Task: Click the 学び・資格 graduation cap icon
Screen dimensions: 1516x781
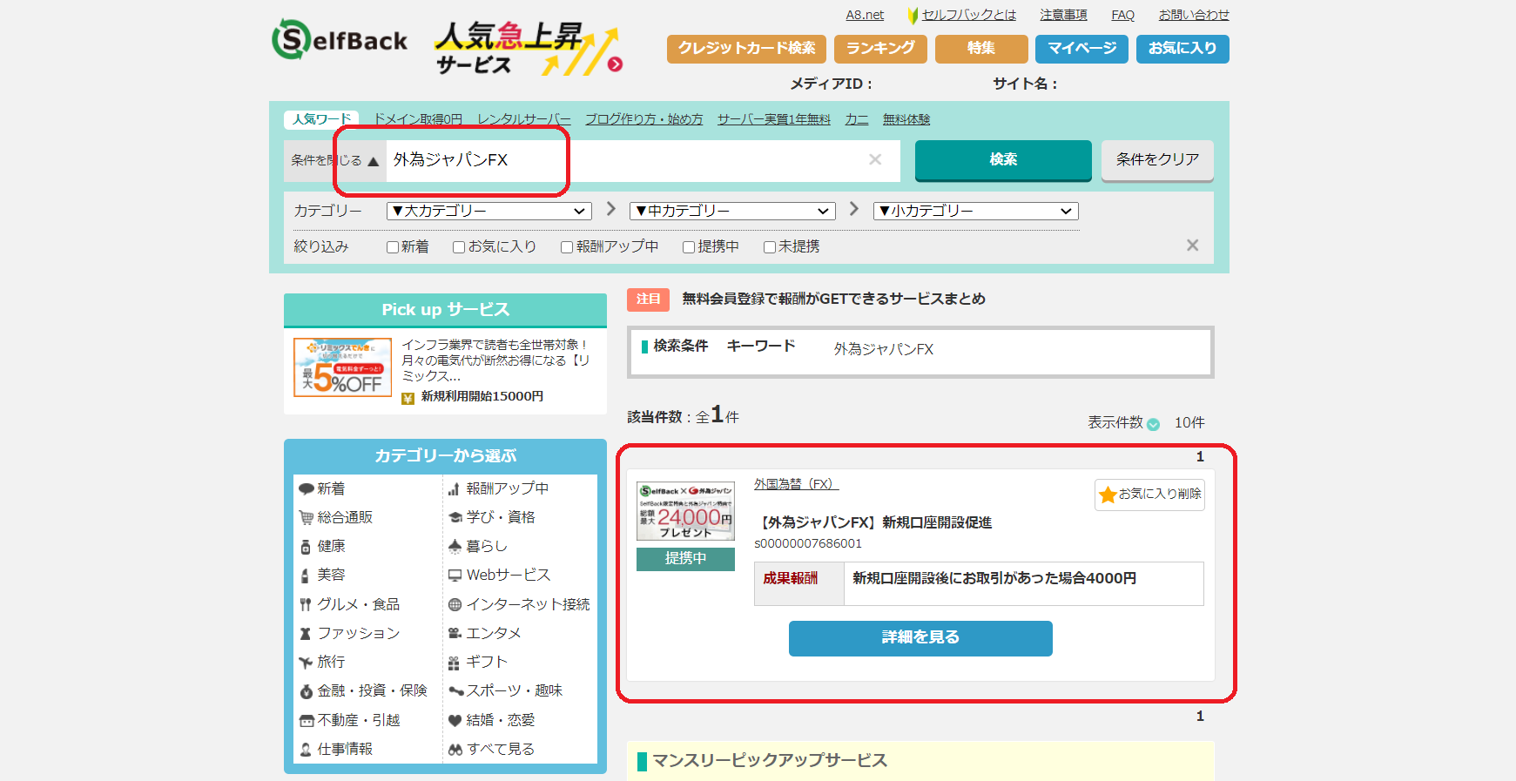Action: point(455,518)
